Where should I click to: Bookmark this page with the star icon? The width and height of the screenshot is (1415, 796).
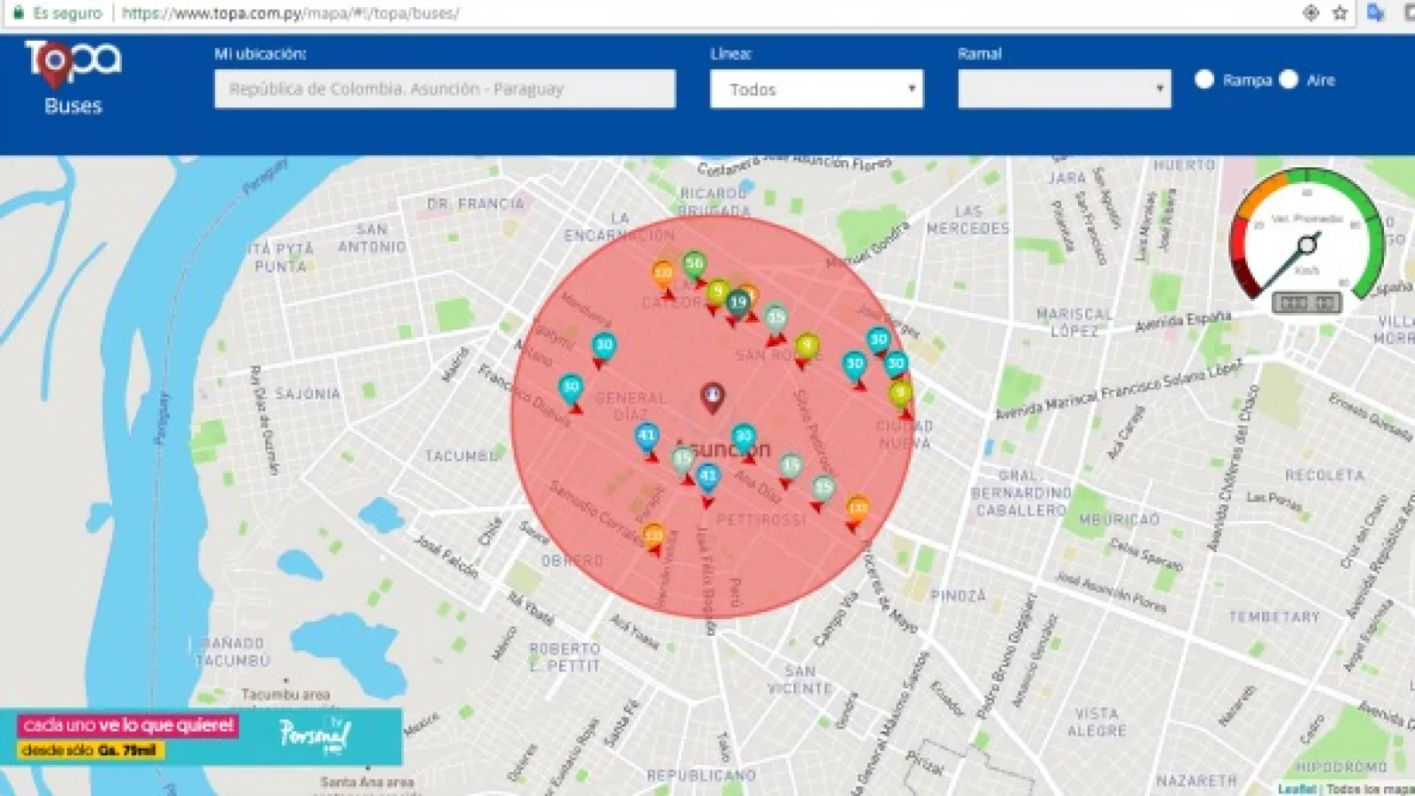click(1340, 12)
